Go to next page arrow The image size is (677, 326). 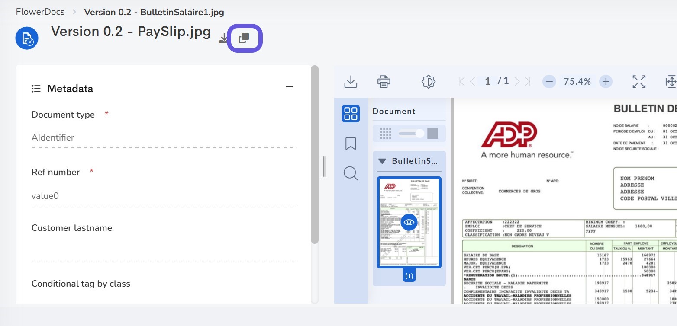[517, 81]
